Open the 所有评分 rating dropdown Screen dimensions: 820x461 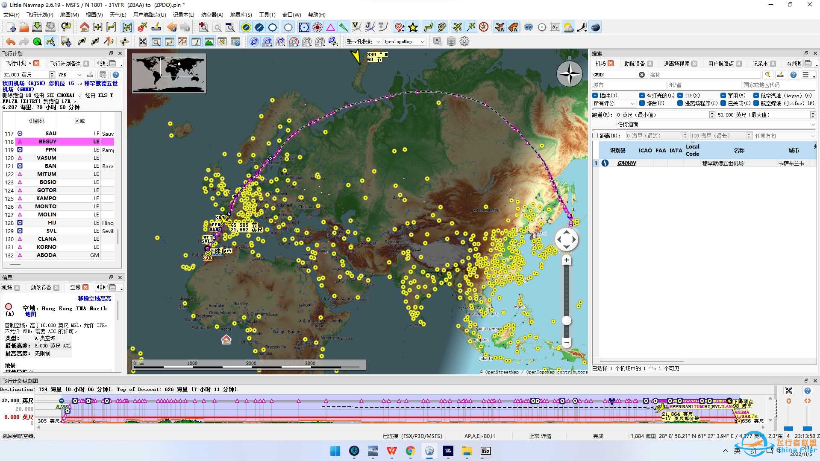614,103
